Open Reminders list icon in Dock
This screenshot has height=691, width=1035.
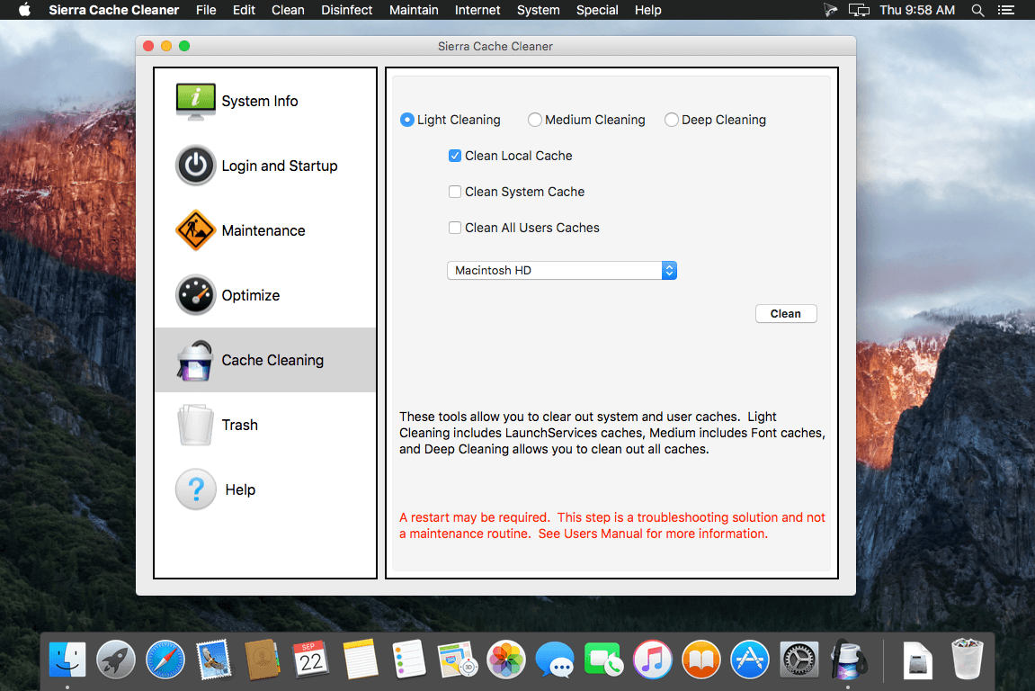(x=408, y=660)
